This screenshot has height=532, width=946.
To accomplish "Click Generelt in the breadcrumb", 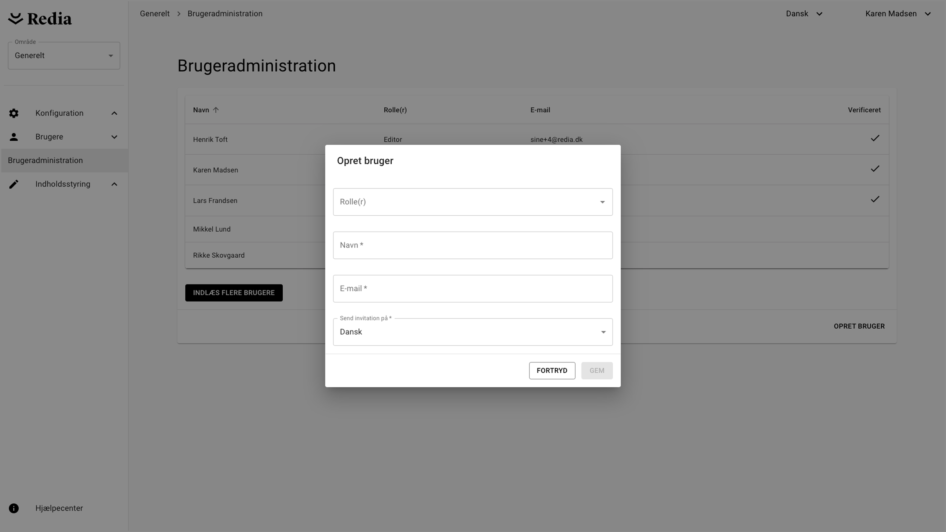I will pos(154,14).
